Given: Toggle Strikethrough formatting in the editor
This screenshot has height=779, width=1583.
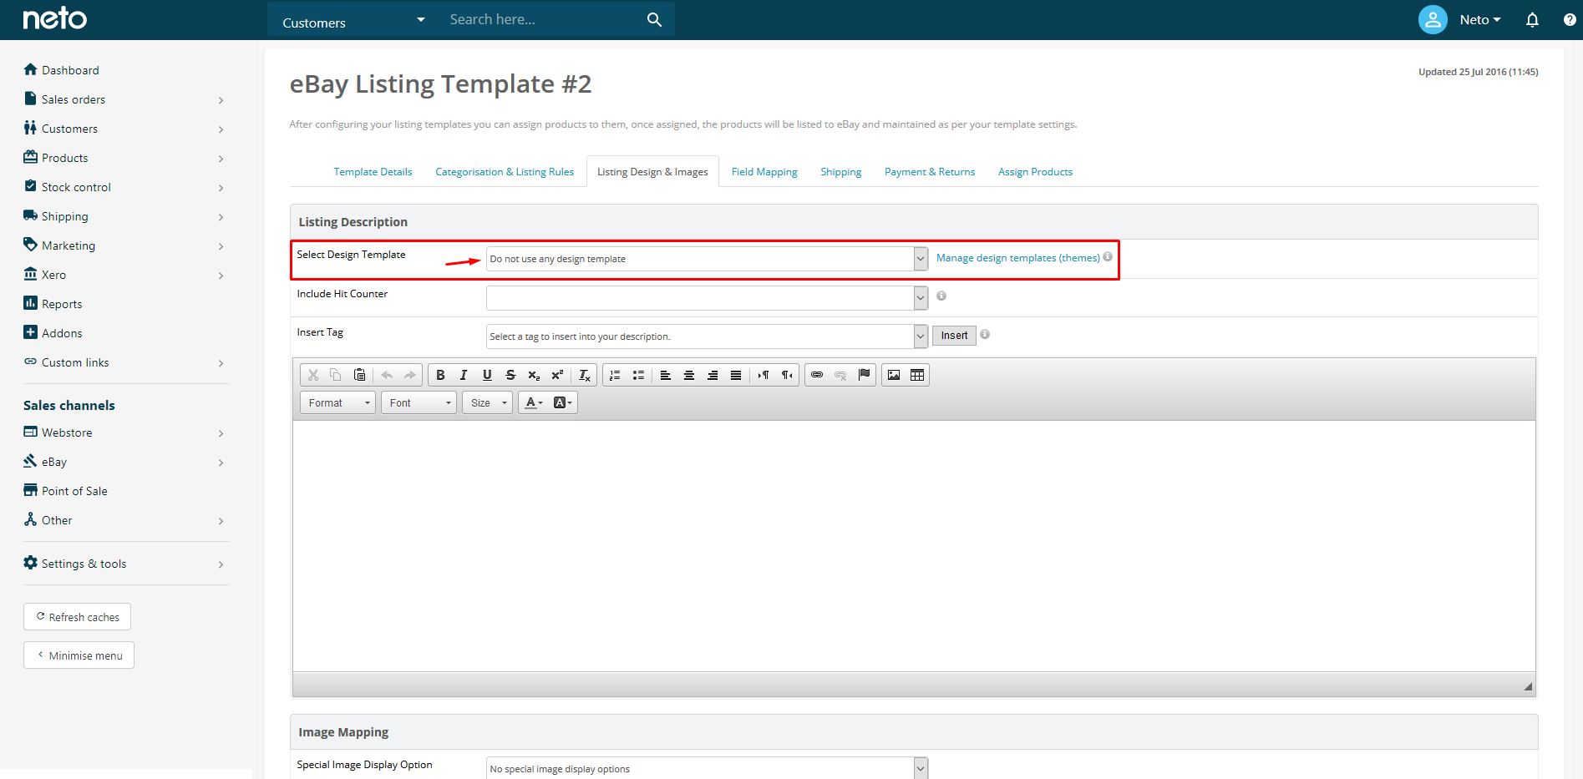Looking at the screenshot, I should point(510,375).
